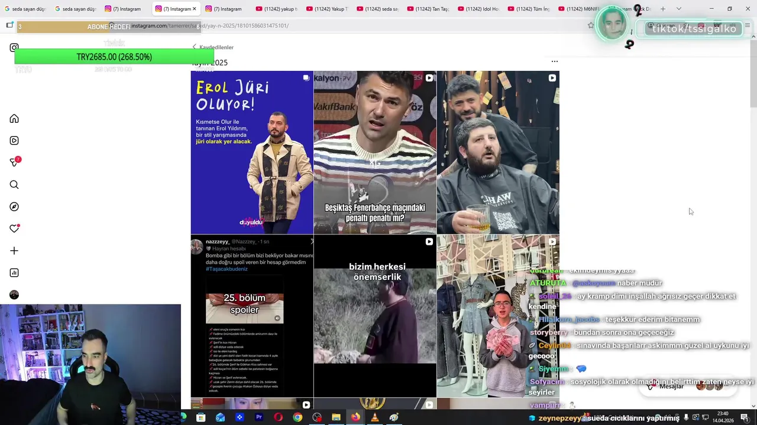Click the taskbar clock showing 23:40
This screenshot has height=425, width=757.
(723, 417)
